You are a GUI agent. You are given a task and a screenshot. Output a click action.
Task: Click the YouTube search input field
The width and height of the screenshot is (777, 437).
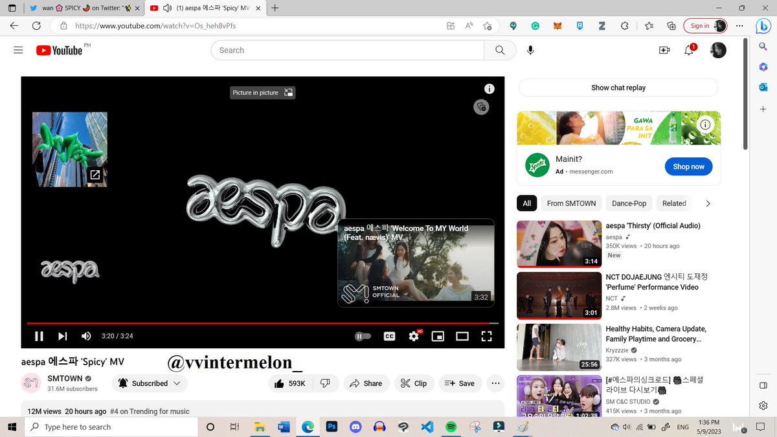coord(348,50)
